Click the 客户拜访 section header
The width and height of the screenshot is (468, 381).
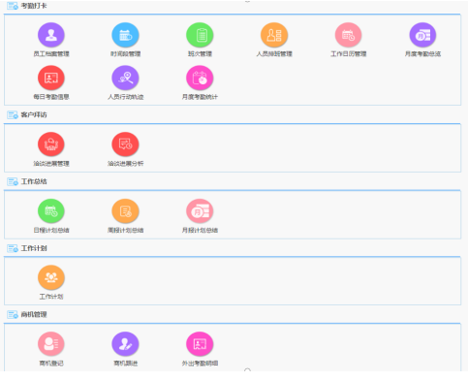click(x=34, y=114)
